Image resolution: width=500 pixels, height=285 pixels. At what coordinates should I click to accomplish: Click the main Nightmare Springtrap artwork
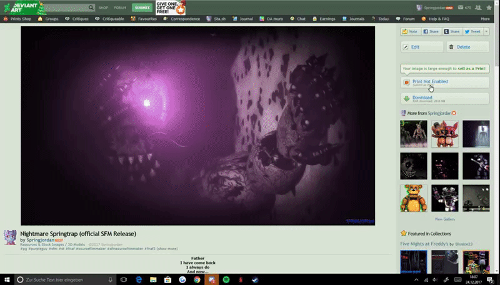pos(197,126)
